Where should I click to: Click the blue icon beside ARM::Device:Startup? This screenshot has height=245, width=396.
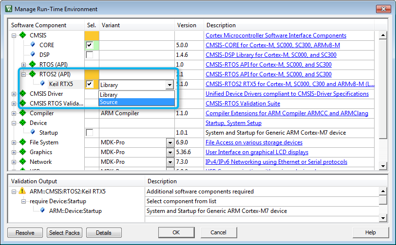[x=42, y=211]
